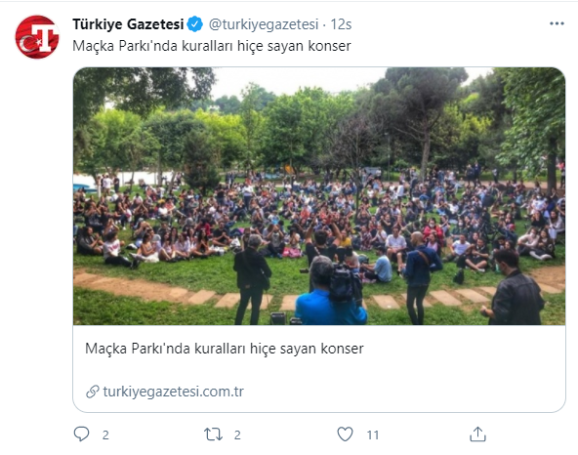This screenshot has width=578, height=455.
Task: Click the blue verified badge
Action: [195, 24]
